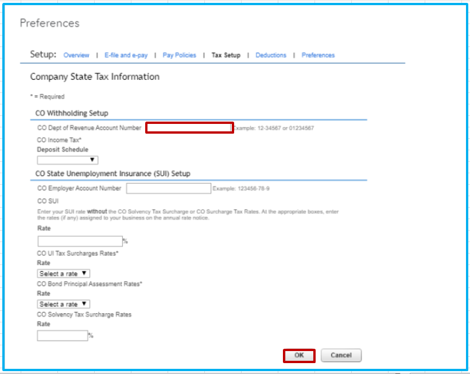Click the example text 12-34567 or 01234567
Image resolution: width=470 pixels, height=374 pixels.
[286, 128]
